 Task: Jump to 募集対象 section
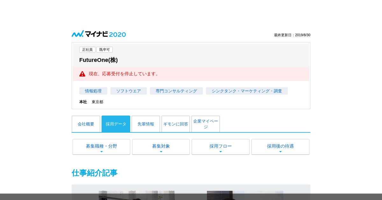[161, 147]
